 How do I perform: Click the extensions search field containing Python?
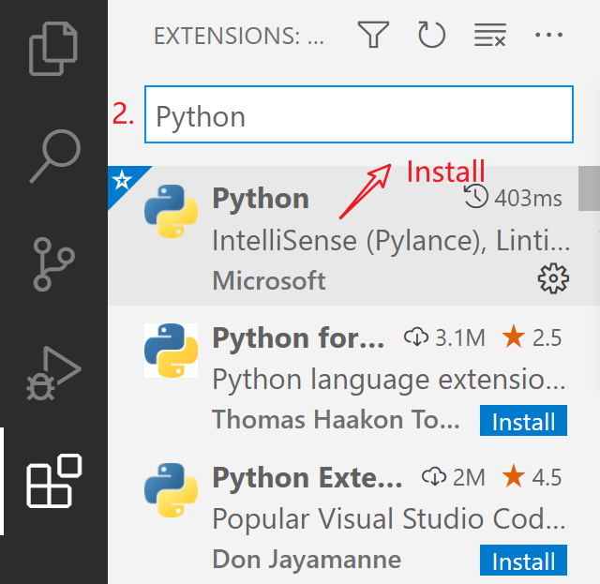click(359, 114)
